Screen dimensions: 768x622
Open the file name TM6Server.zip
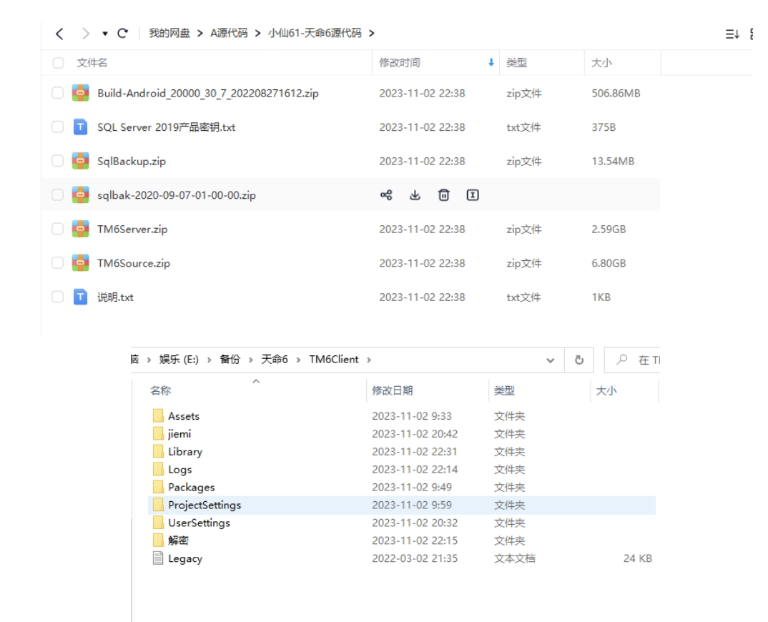point(132,229)
